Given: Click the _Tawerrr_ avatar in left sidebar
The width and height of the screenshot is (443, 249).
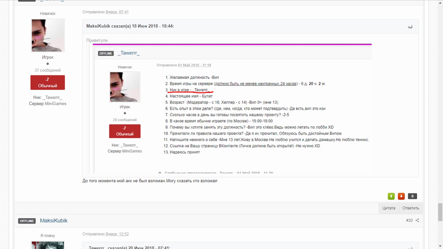Looking at the screenshot, I should tap(48, 35).
